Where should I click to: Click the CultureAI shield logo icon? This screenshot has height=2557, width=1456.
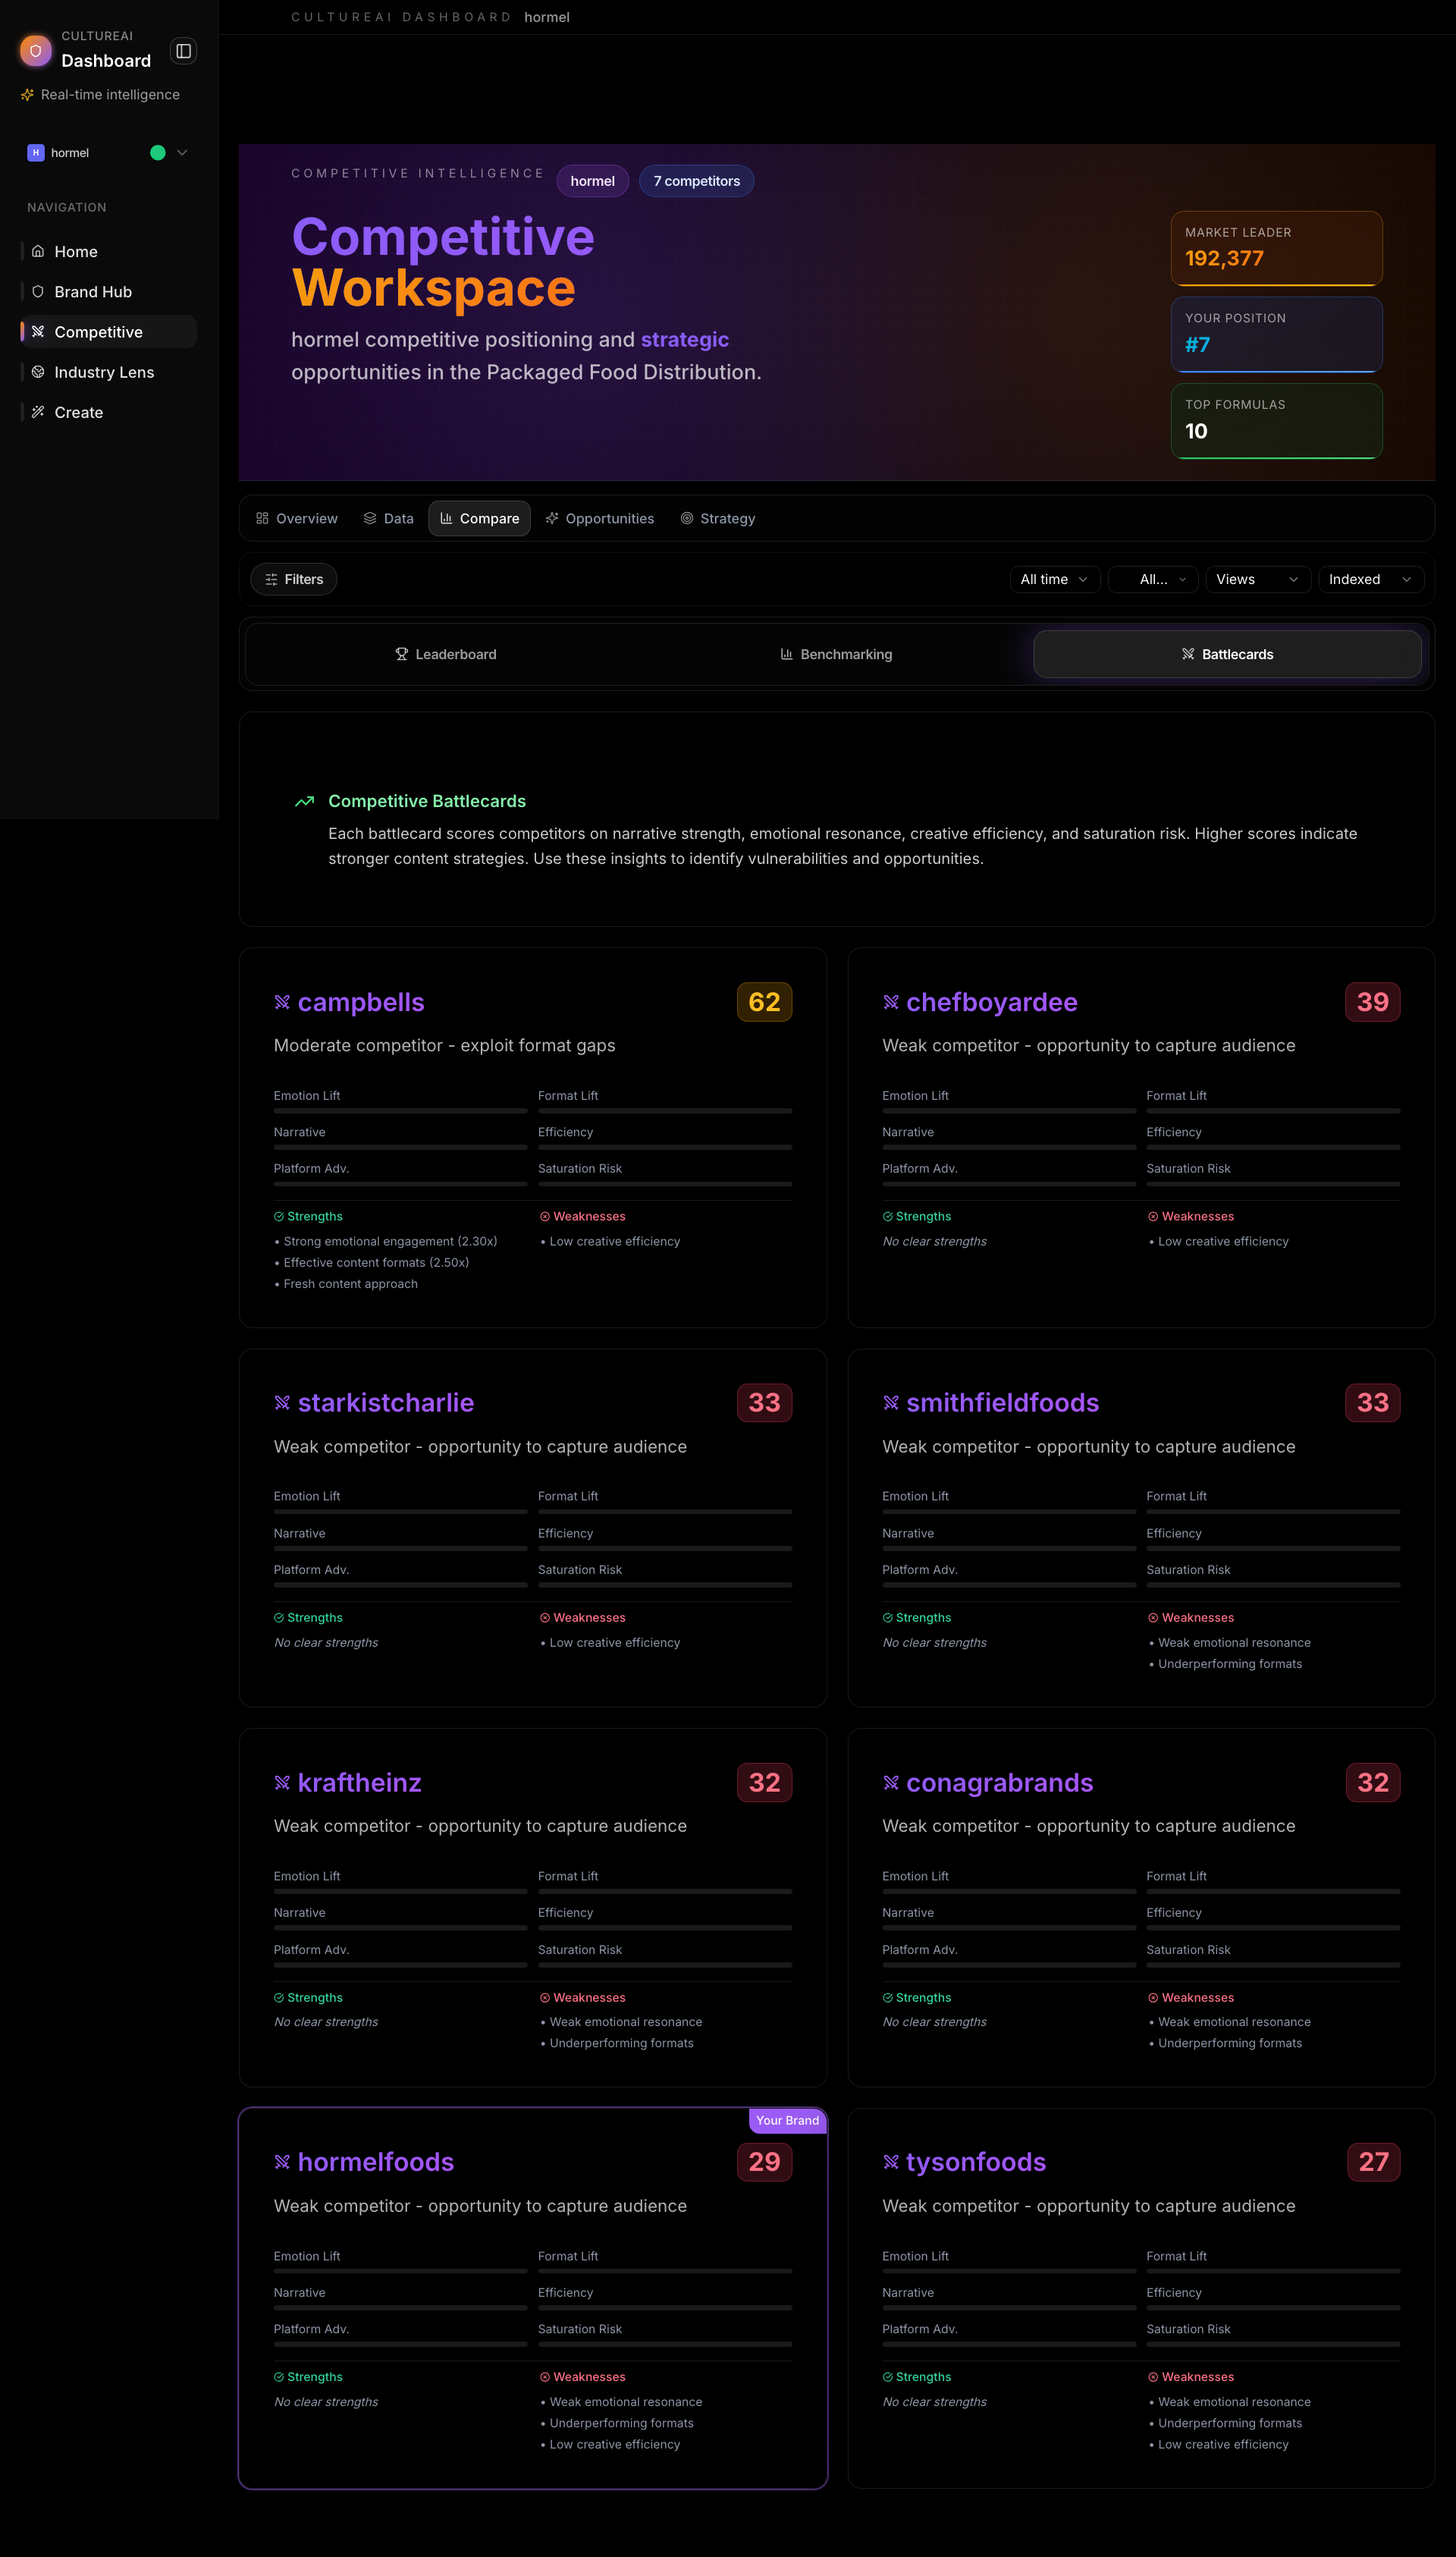[36, 50]
